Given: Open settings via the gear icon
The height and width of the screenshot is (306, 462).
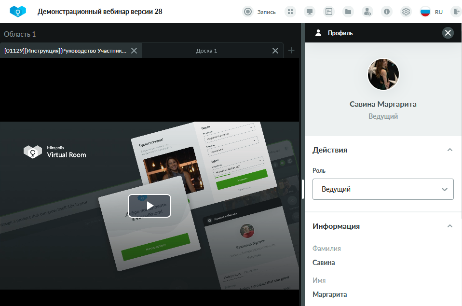Looking at the screenshot, I should point(406,12).
